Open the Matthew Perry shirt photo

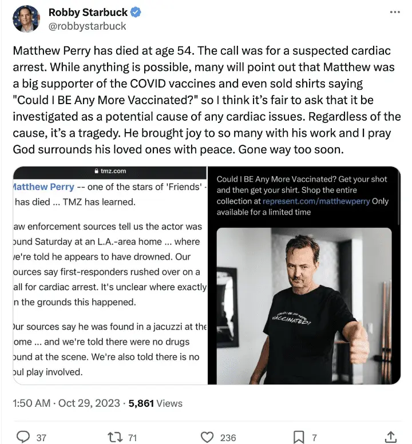tap(304, 306)
